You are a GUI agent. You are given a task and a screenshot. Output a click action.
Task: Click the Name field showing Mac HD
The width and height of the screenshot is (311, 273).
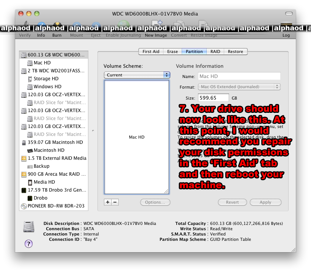239,76
